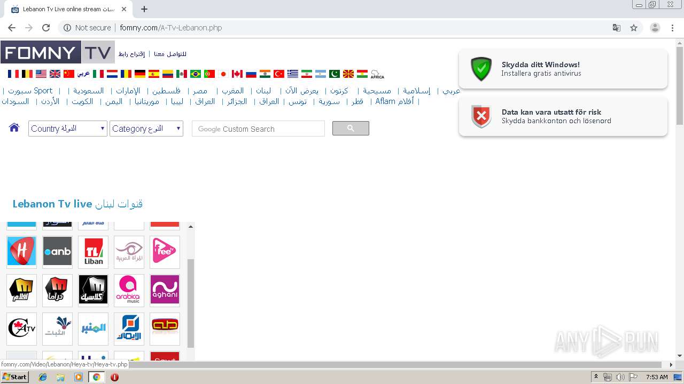Open the Arabica Music channel logo
Image resolution: width=684 pixels, height=384 pixels.
pyautogui.click(x=129, y=290)
